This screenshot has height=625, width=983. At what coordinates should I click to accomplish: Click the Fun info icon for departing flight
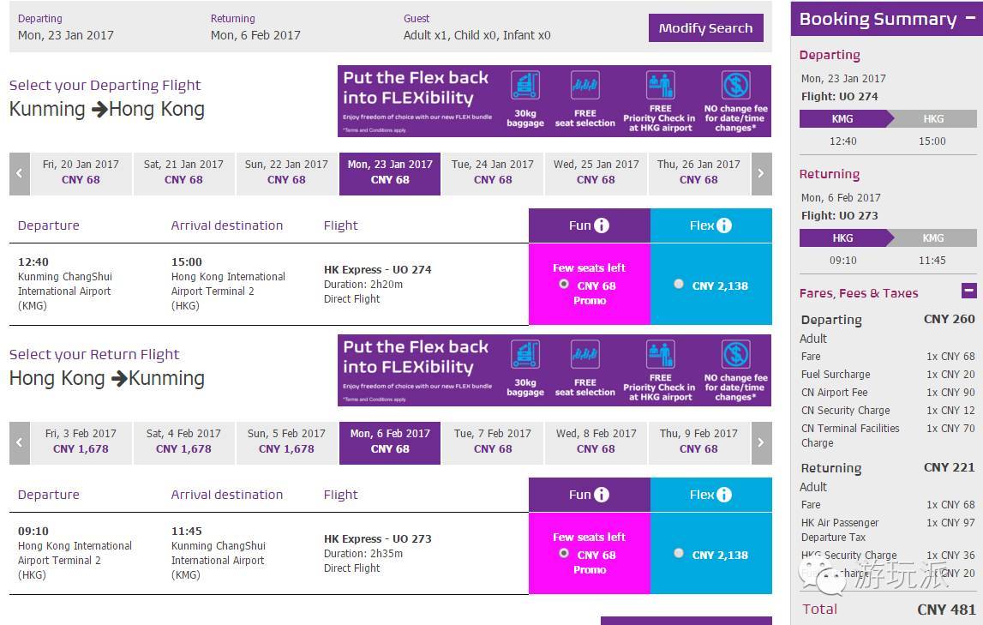click(602, 225)
